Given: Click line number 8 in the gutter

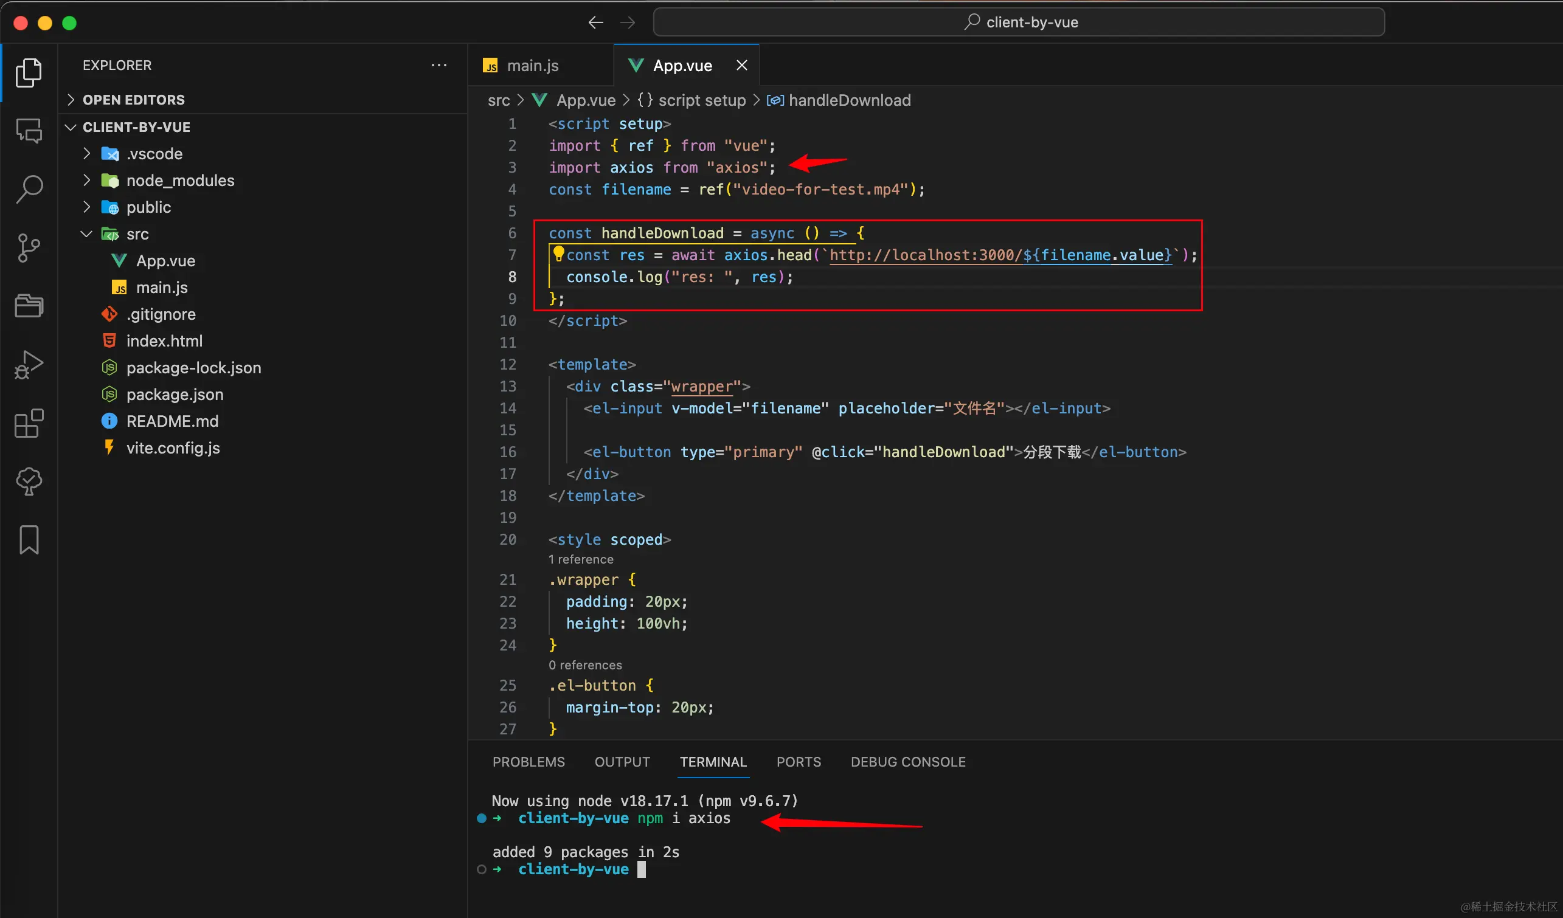Looking at the screenshot, I should click(512, 277).
